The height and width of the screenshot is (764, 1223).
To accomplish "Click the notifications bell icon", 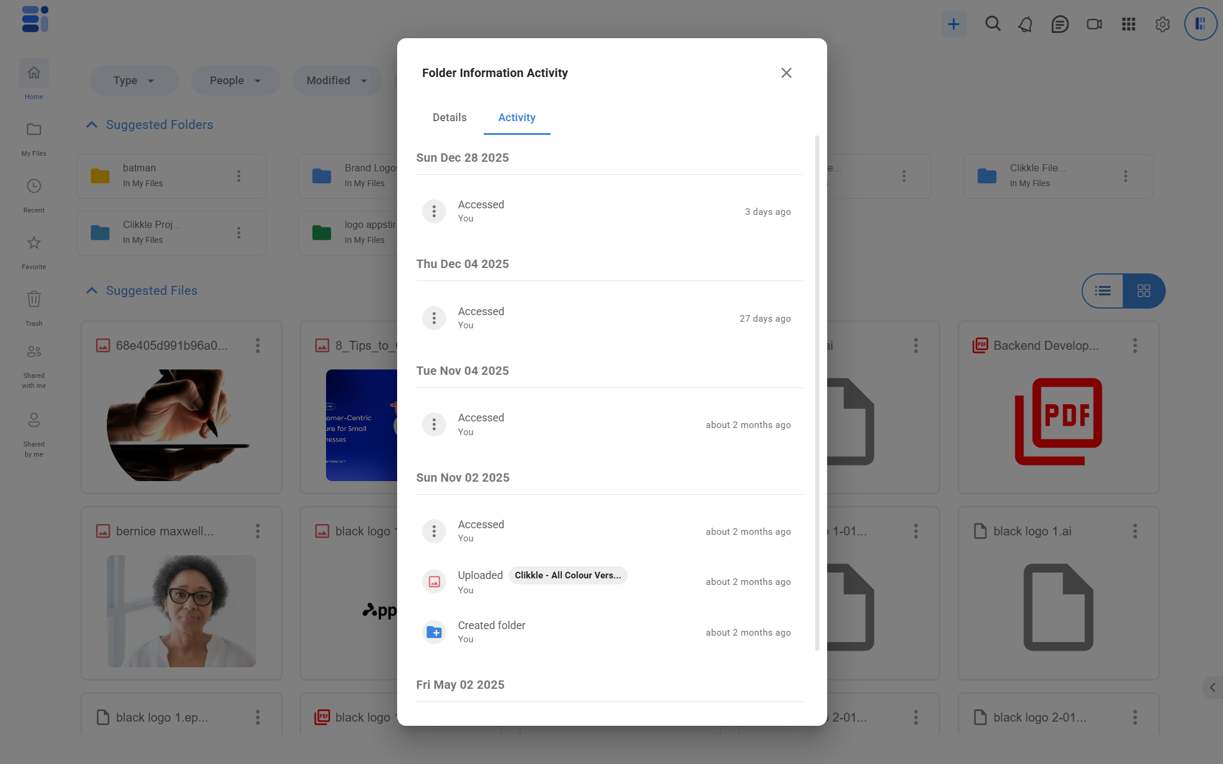I will [x=1025, y=24].
